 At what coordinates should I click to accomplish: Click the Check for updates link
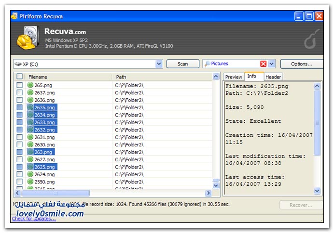pyautogui.click(x=34, y=219)
